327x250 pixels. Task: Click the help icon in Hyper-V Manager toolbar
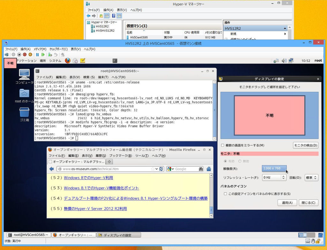pyautogui.click(x=113, y=16)
